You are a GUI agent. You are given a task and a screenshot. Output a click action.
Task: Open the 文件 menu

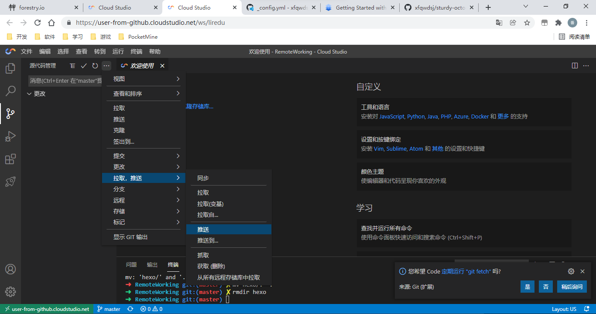(27, 51)
